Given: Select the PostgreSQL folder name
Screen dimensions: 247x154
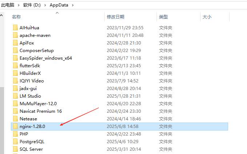Looking at the screenshot, I should click(x=32, y=142).
